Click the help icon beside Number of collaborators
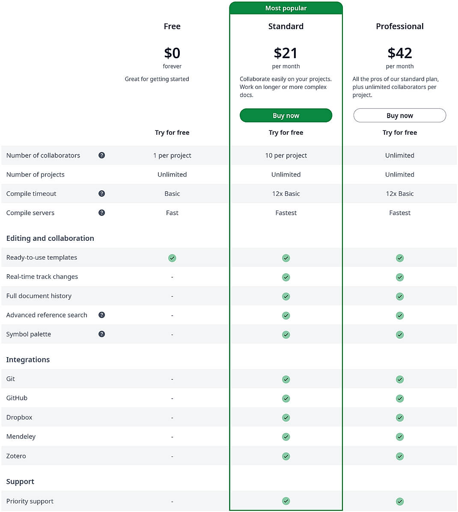Screen dimensions: 458x512 [101, 155]
